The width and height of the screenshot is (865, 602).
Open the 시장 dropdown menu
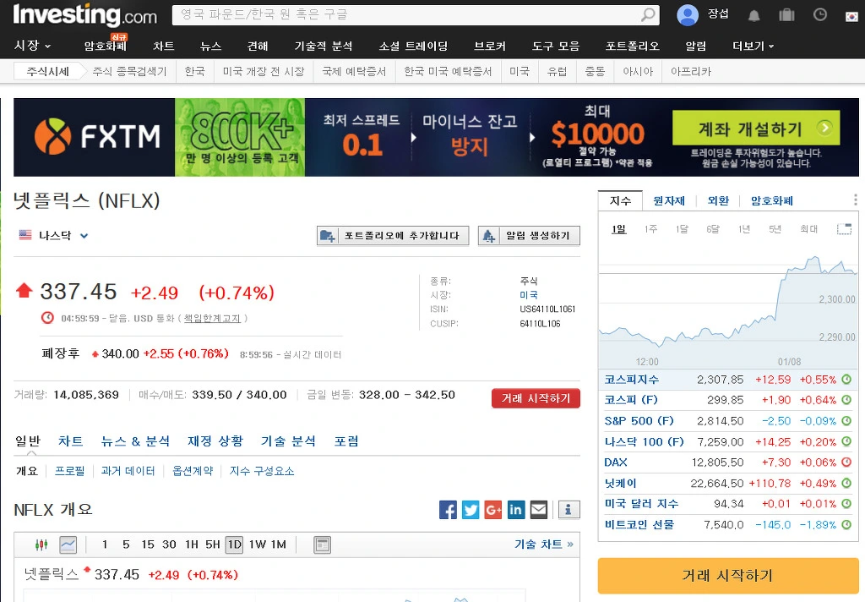coord(32,46)
